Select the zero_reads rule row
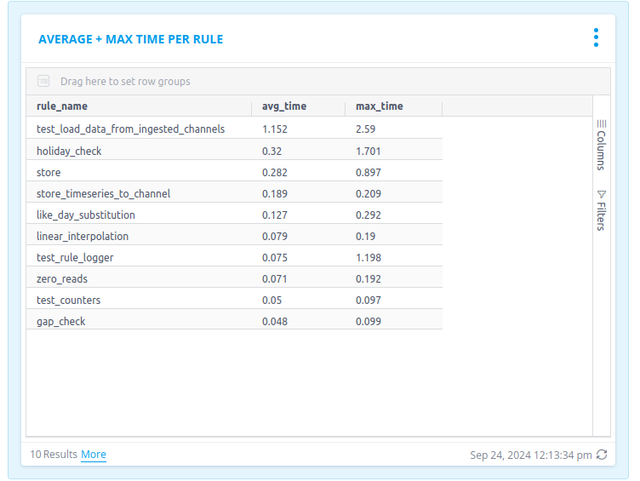640x481 pixels. coord(62,278)
